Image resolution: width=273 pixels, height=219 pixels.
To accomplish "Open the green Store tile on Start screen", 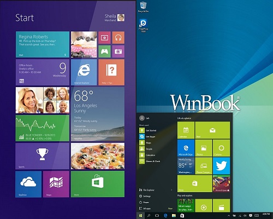I will coord(98,184).
